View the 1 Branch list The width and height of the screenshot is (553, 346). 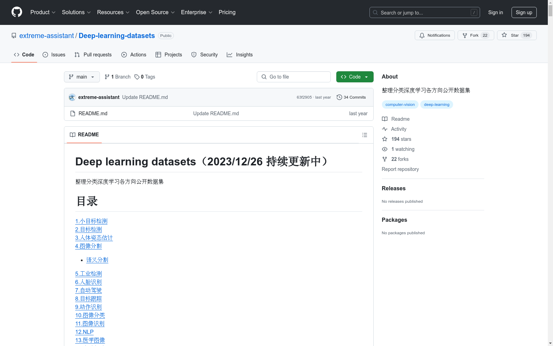coord(118,77)
